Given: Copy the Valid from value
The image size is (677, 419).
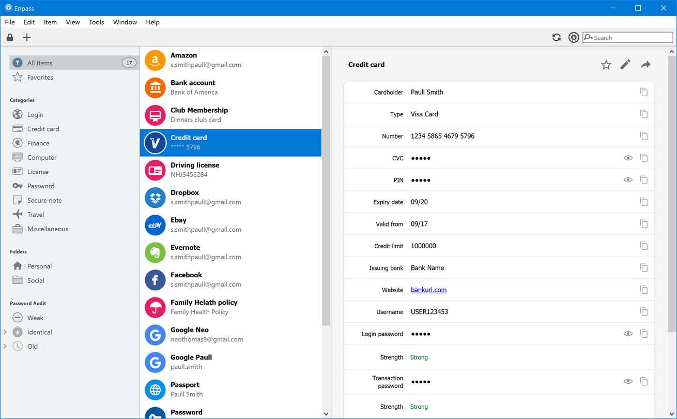Looking at the screenshot, I should pyautogui.click(x=644, y=224).
